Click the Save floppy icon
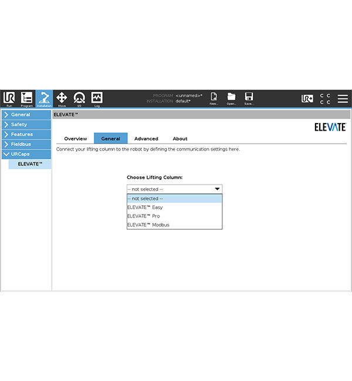The image size is (352, 381). click(249, 98)
